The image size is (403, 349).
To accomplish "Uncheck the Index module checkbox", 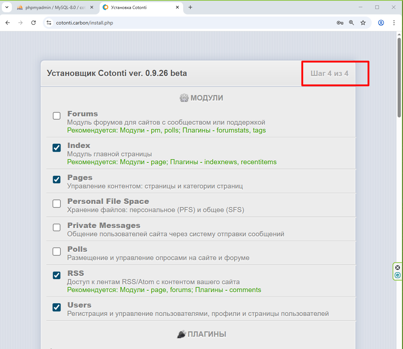I will tap(56, 148).
